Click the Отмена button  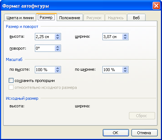[144, 133]
